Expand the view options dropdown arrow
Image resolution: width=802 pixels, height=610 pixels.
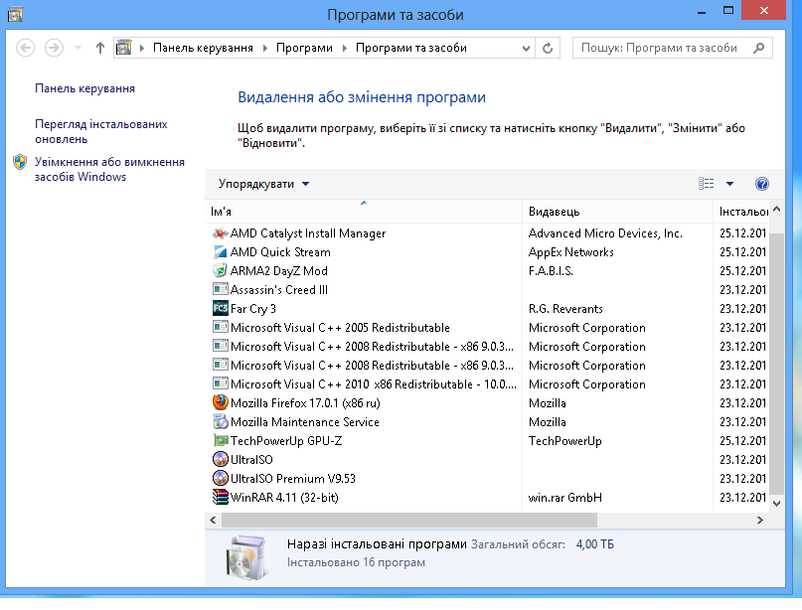coord(729,184)
